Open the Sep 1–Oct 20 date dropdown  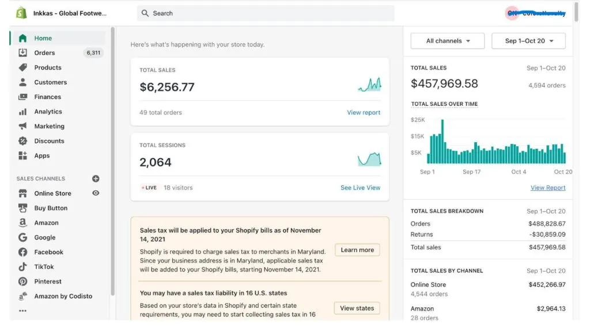pyautogui.click(x=528, y=41)
